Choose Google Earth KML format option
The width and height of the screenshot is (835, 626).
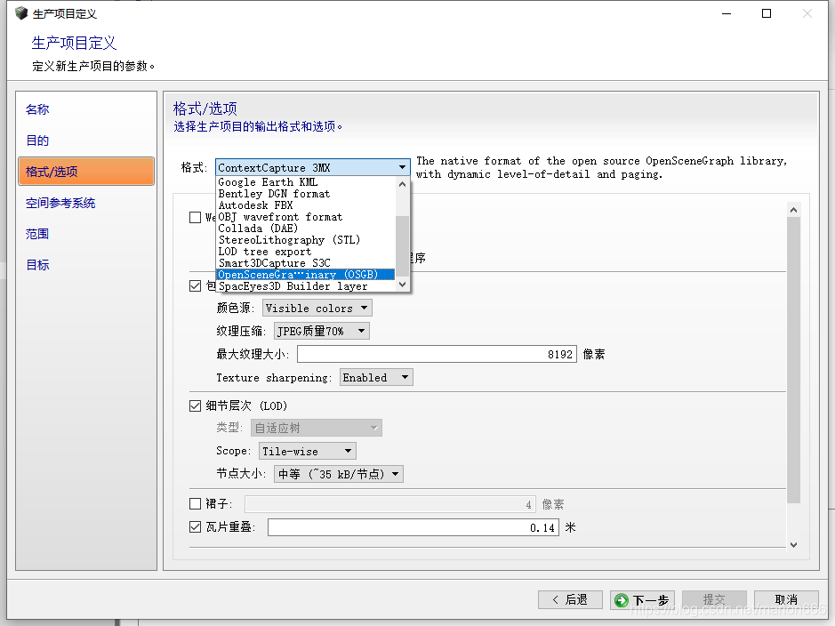point(306,182)
